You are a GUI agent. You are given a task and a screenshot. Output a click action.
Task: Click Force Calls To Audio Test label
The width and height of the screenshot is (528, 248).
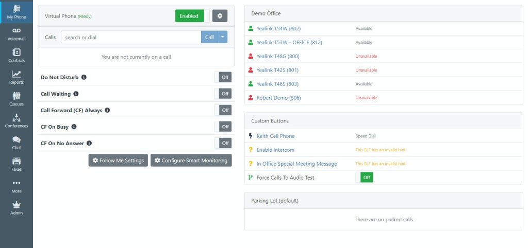(285, 178)
